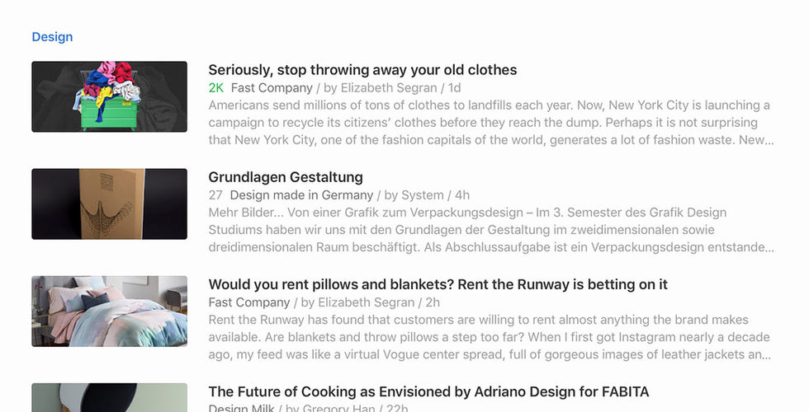Open the clothes recycling article summary text
Image resolution: width=809 pixels, height=412 pixels.
(x=491, y=123)
